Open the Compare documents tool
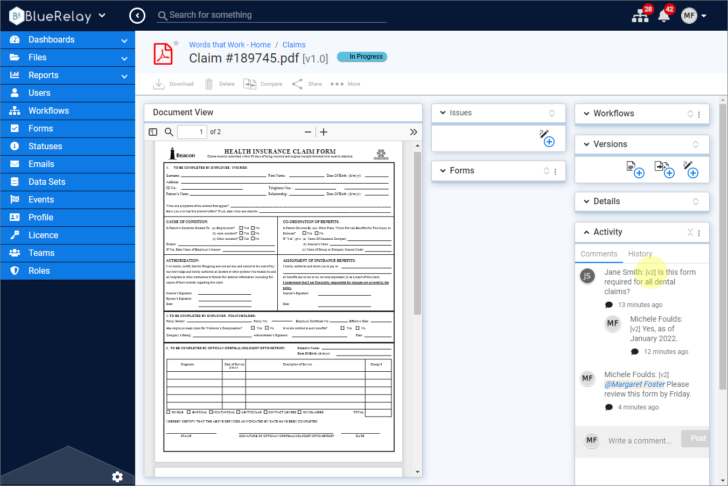The width and height of the screenshot is (728, 486). 263,84
